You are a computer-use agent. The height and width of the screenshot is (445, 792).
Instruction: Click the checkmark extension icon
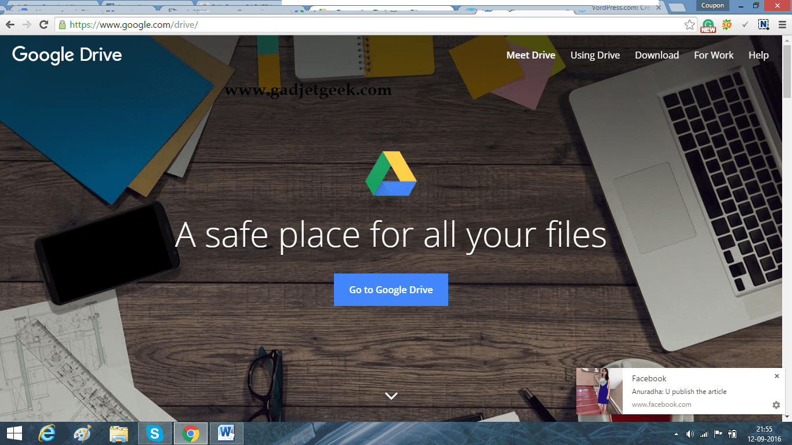click(746, 24)
